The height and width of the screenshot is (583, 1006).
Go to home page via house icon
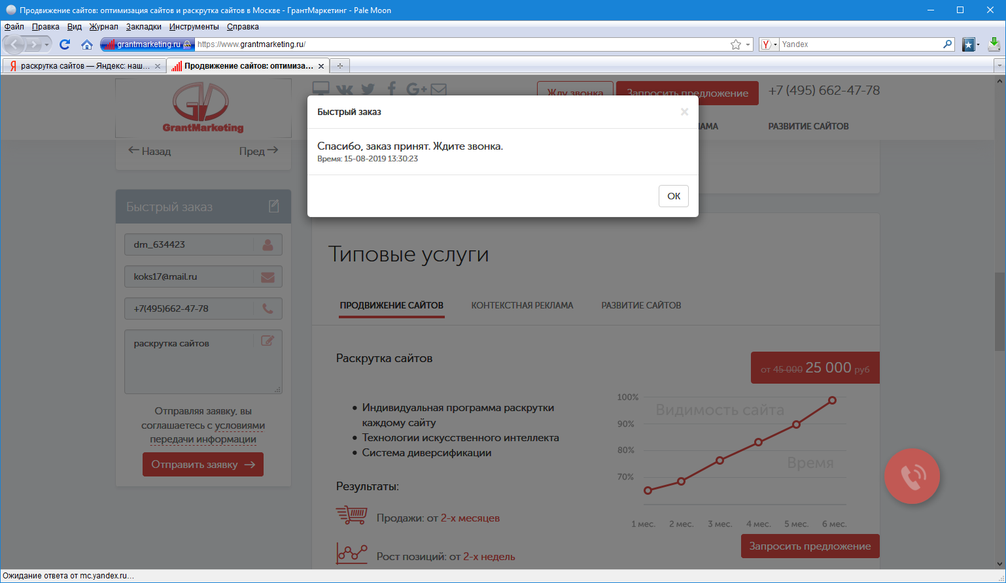coord(87,44)
